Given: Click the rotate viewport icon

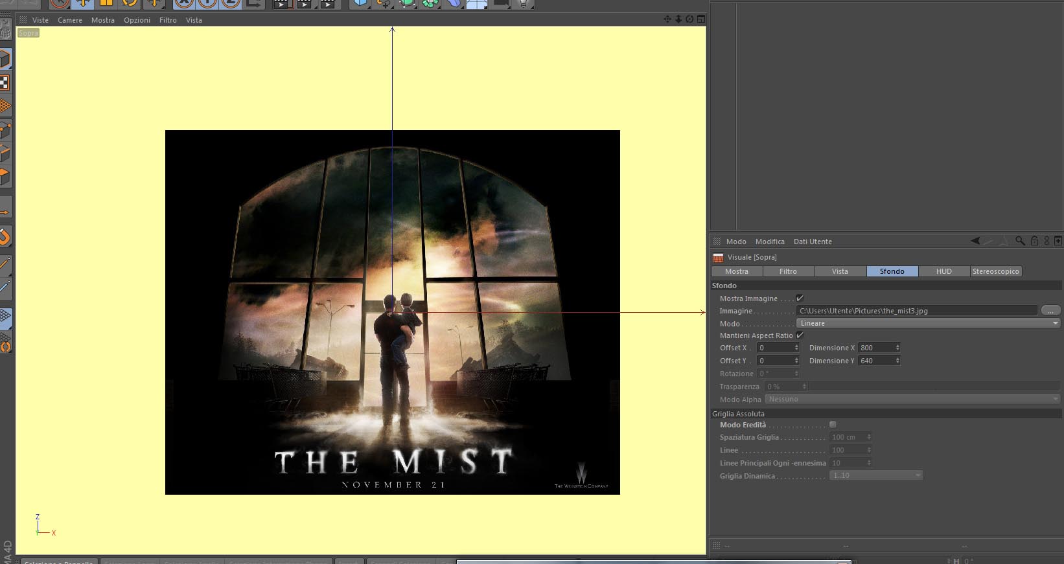Looking at the screenshot, I should coord(689,19).
